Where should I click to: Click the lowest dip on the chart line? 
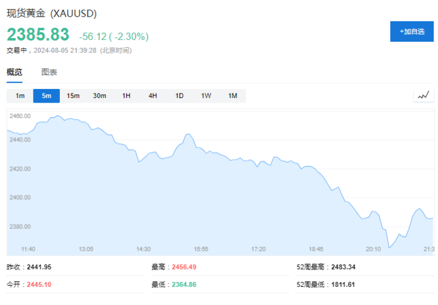389,248
